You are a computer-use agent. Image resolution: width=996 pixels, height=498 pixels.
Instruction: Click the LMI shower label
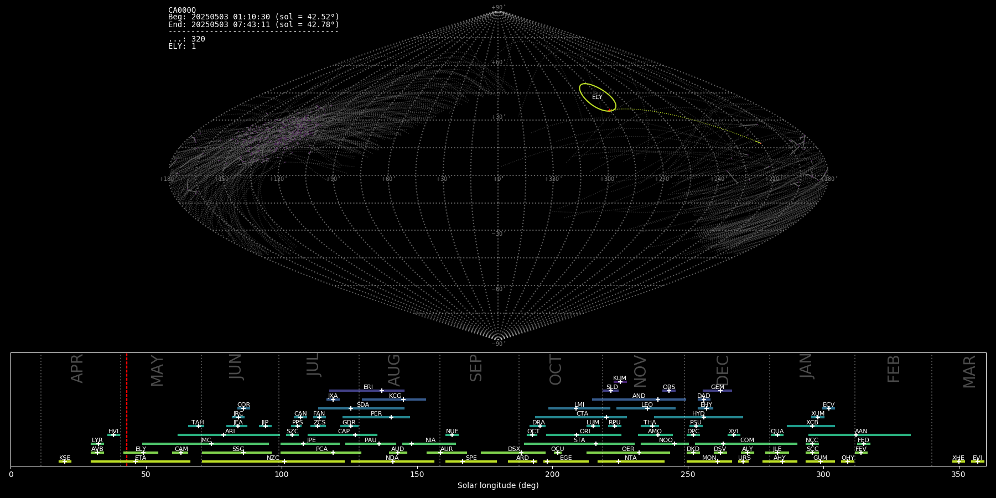pos(579,405)
